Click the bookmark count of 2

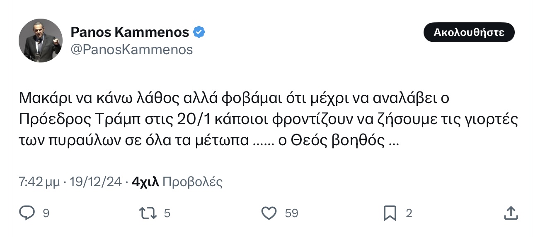pyautogui.click(x=409, y=213)
